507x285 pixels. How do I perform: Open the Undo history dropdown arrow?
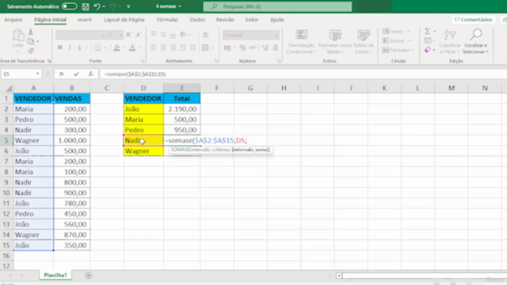(x=104, y=6)
